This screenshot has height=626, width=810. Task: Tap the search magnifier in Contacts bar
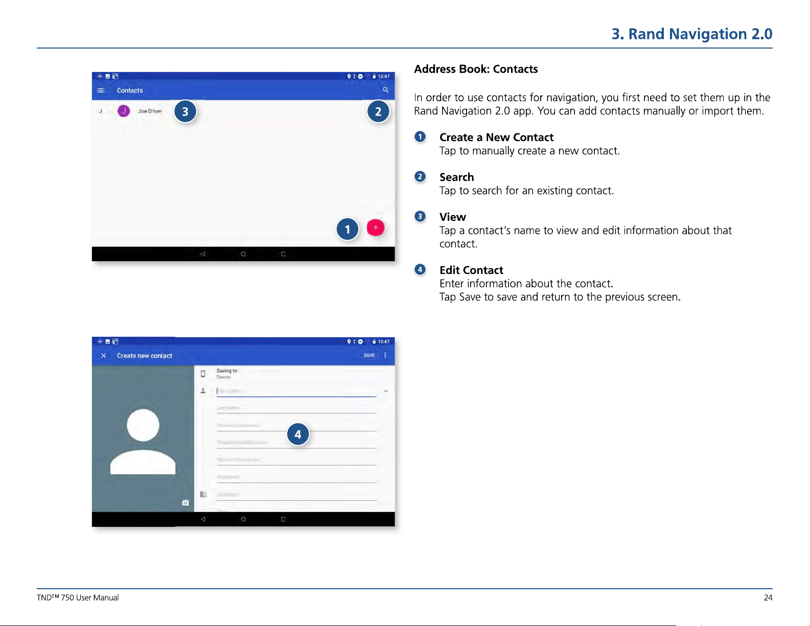[x=386, y=90]
